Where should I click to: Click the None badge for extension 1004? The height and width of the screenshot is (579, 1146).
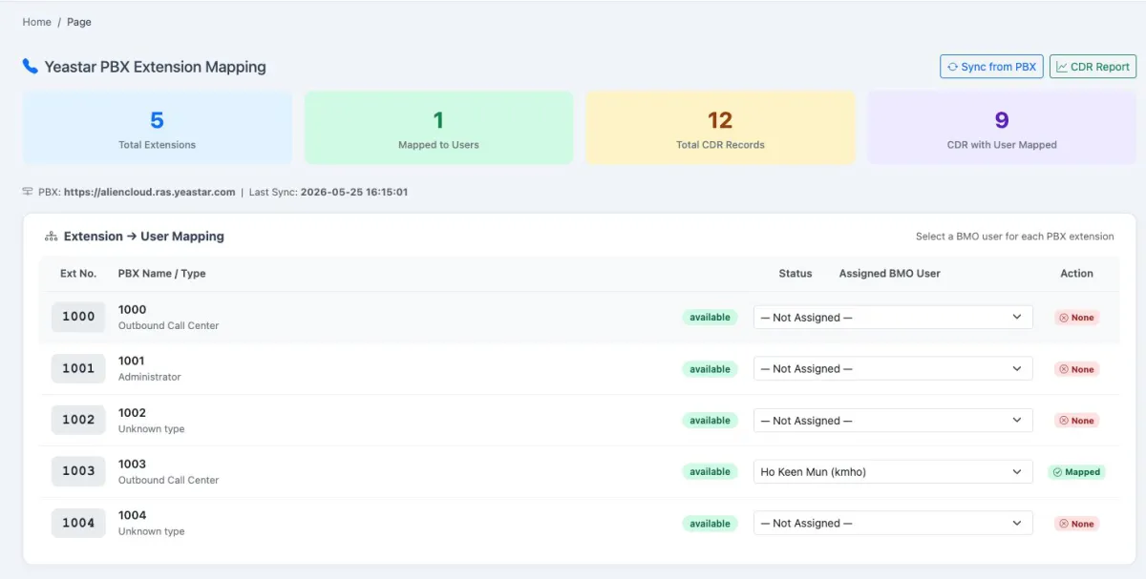click(1076, 524)
